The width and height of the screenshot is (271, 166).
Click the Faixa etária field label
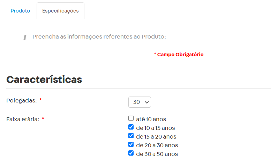[23, 119]
